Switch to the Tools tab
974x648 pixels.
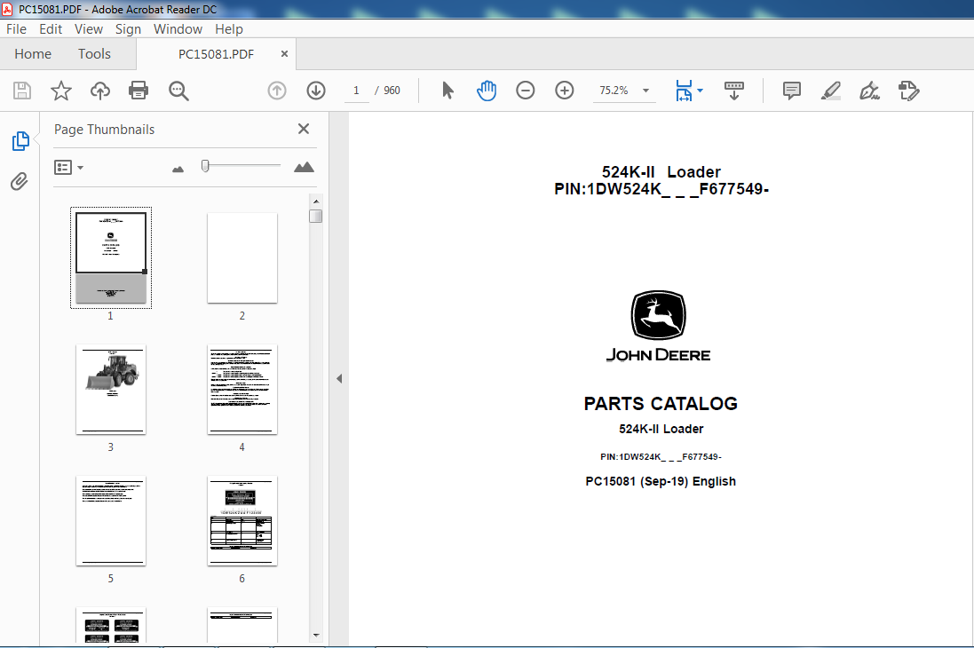[94, 54]
